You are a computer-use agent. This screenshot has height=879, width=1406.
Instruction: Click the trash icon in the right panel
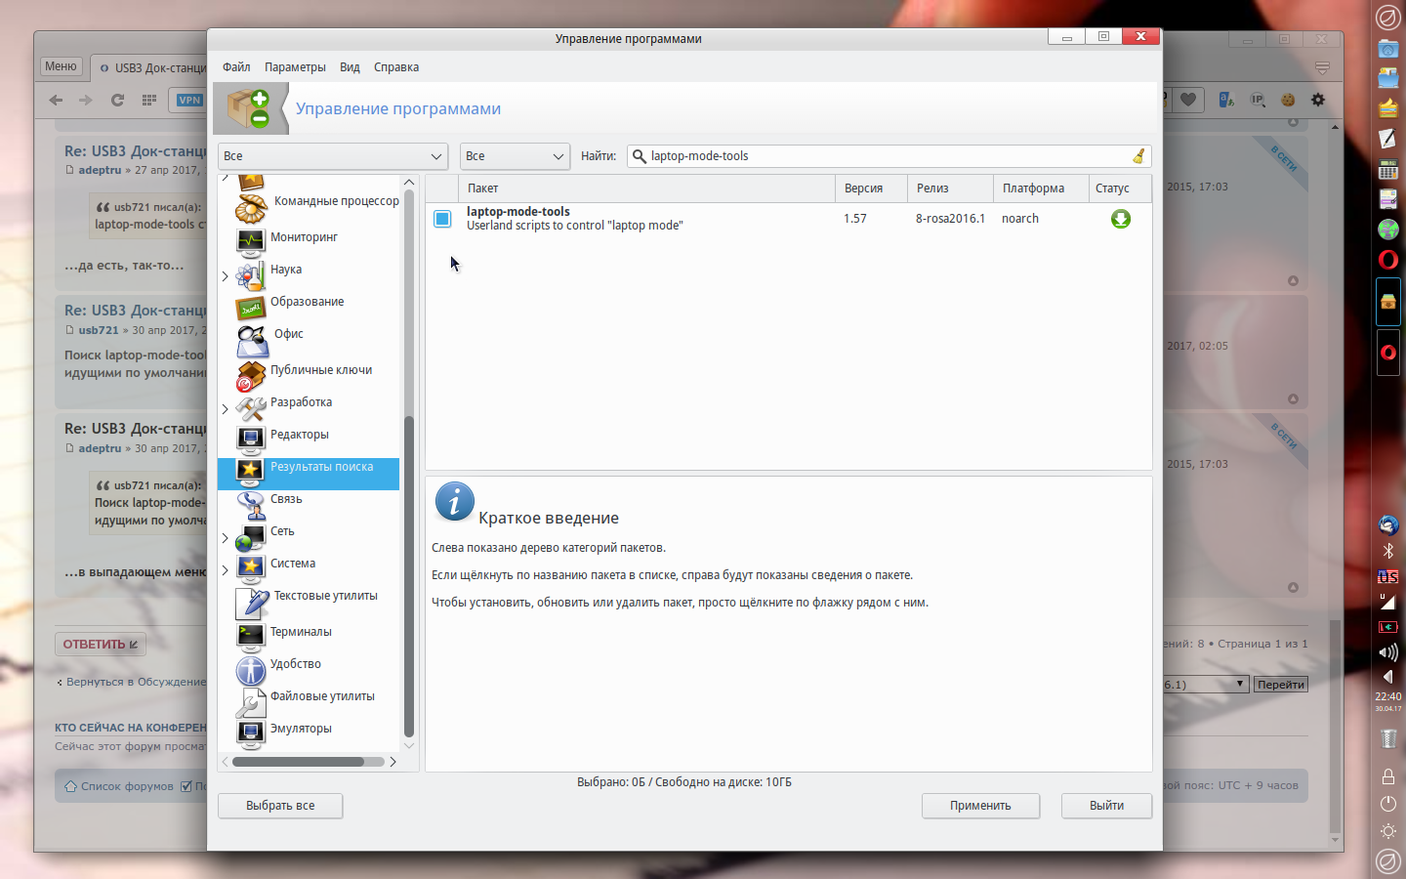1388,738
